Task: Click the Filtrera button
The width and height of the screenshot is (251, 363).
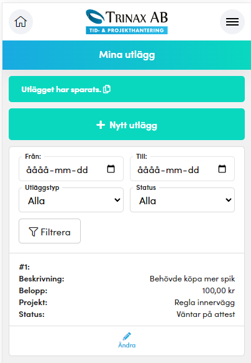Action: pos(50,231)
